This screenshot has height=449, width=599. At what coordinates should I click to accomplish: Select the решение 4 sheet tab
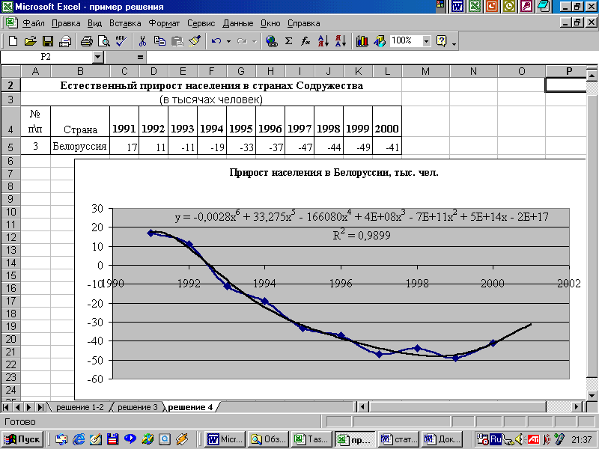(190, 407)
